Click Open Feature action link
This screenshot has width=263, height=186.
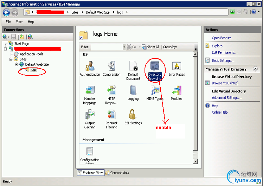(x=222, y=38)
